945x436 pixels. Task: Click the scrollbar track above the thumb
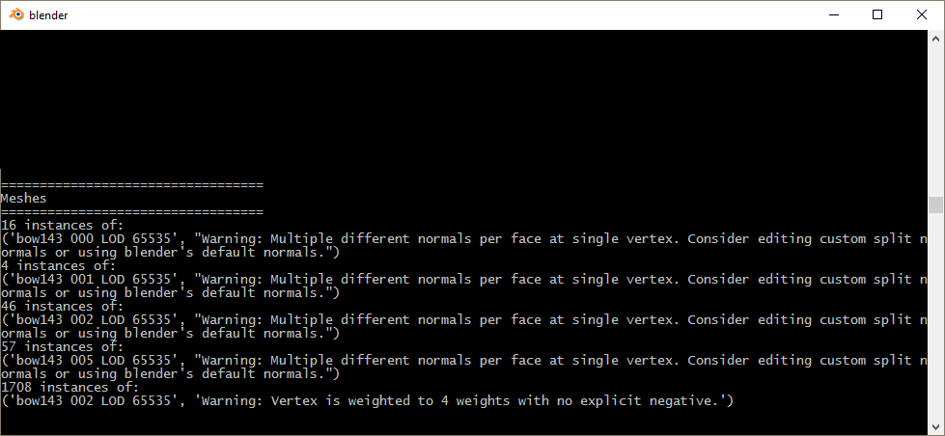[x=935, y=116]
